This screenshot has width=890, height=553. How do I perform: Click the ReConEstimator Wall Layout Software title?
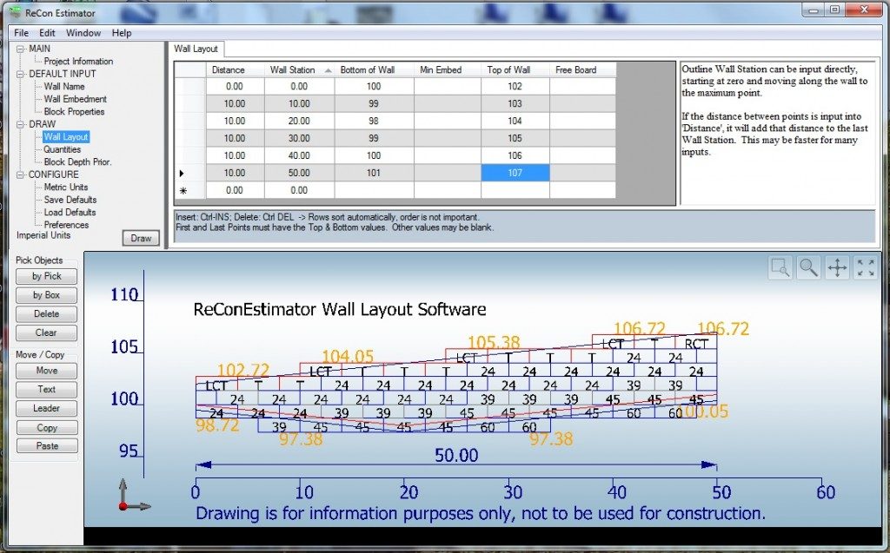pyautogui.click(x=340, y=309)
